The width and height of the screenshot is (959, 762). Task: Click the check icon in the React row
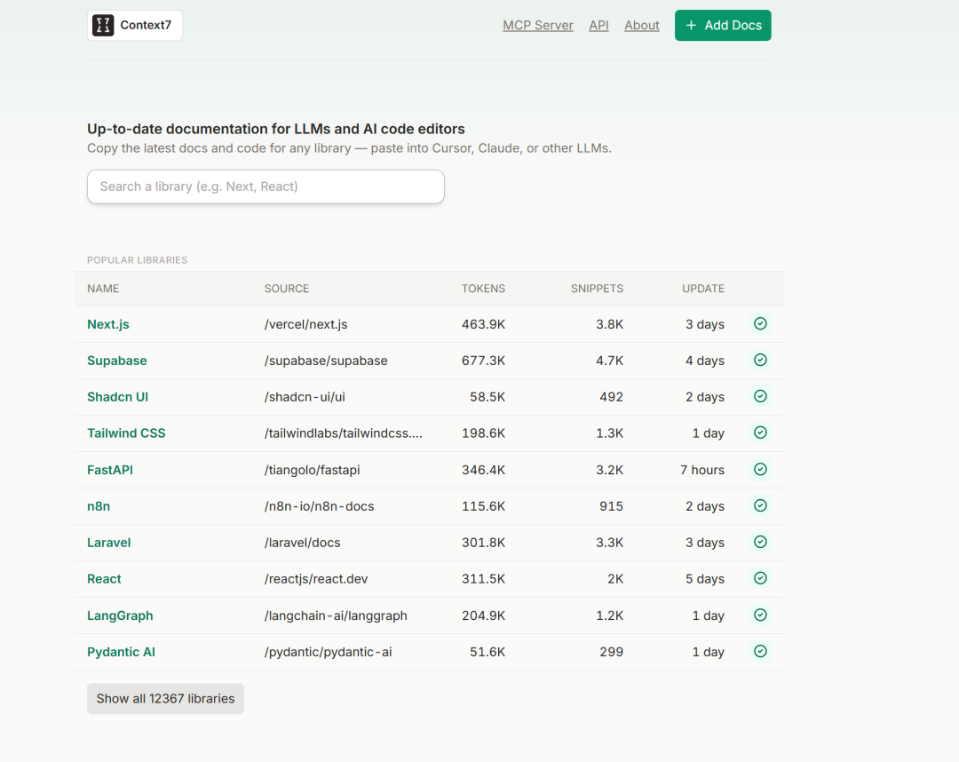click(x=760, y=579)
